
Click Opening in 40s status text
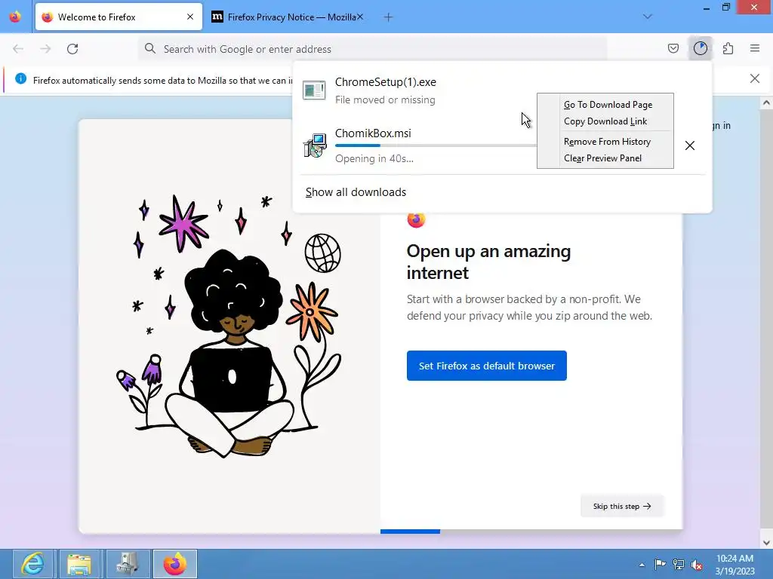(374, 158)
